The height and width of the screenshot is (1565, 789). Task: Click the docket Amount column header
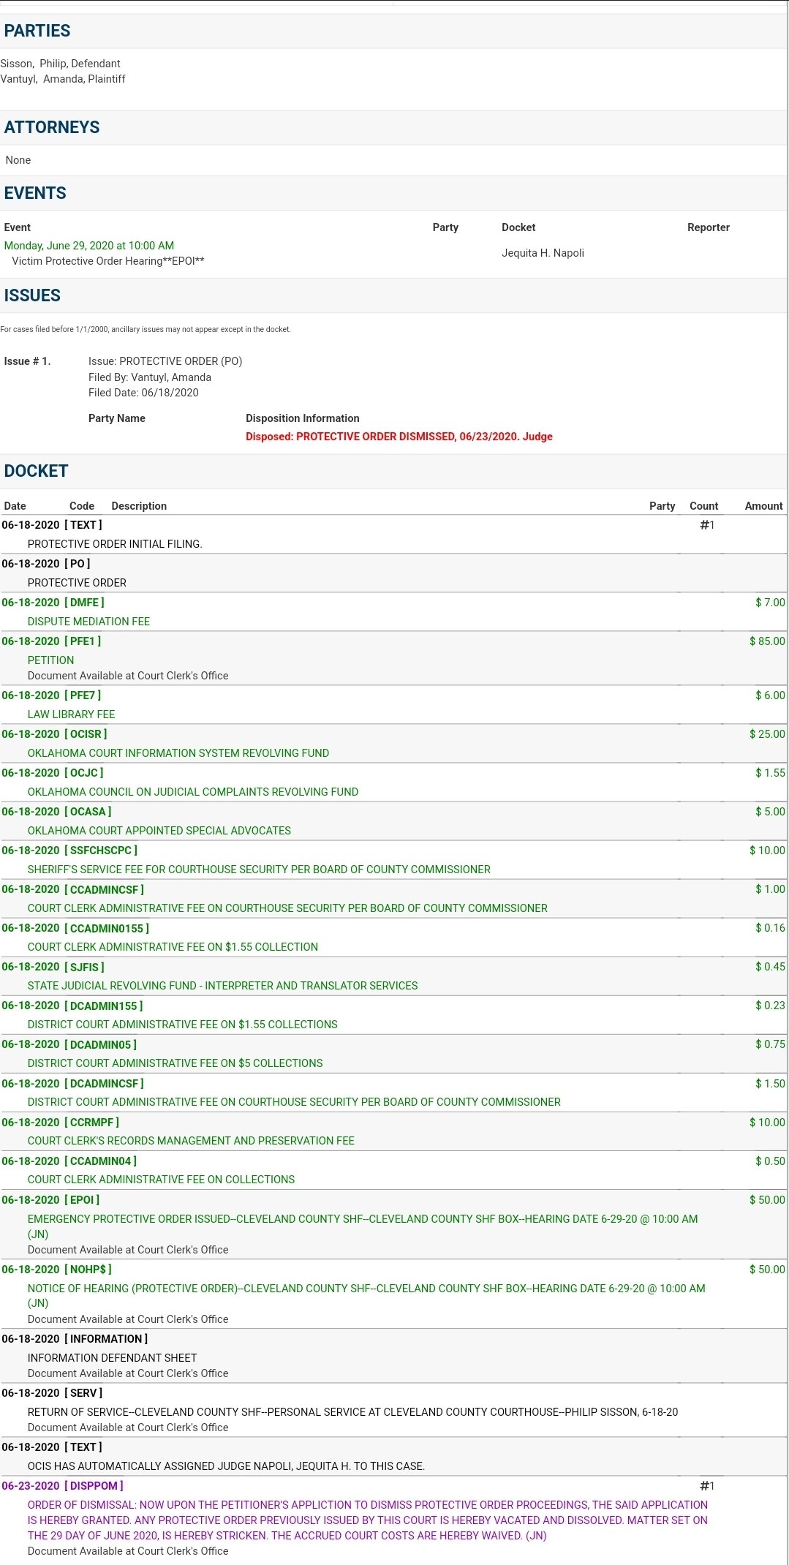[x=763, y=506]
